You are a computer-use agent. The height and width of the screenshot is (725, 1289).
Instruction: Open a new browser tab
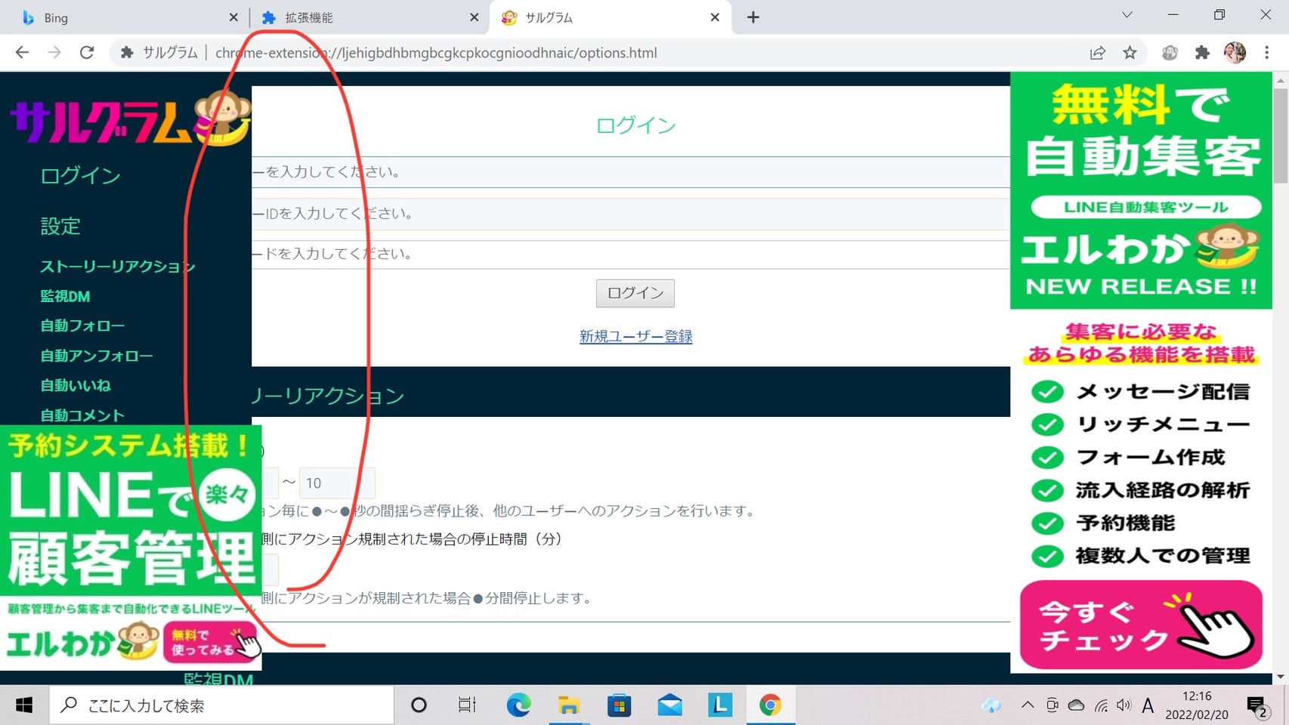[753, 17]
